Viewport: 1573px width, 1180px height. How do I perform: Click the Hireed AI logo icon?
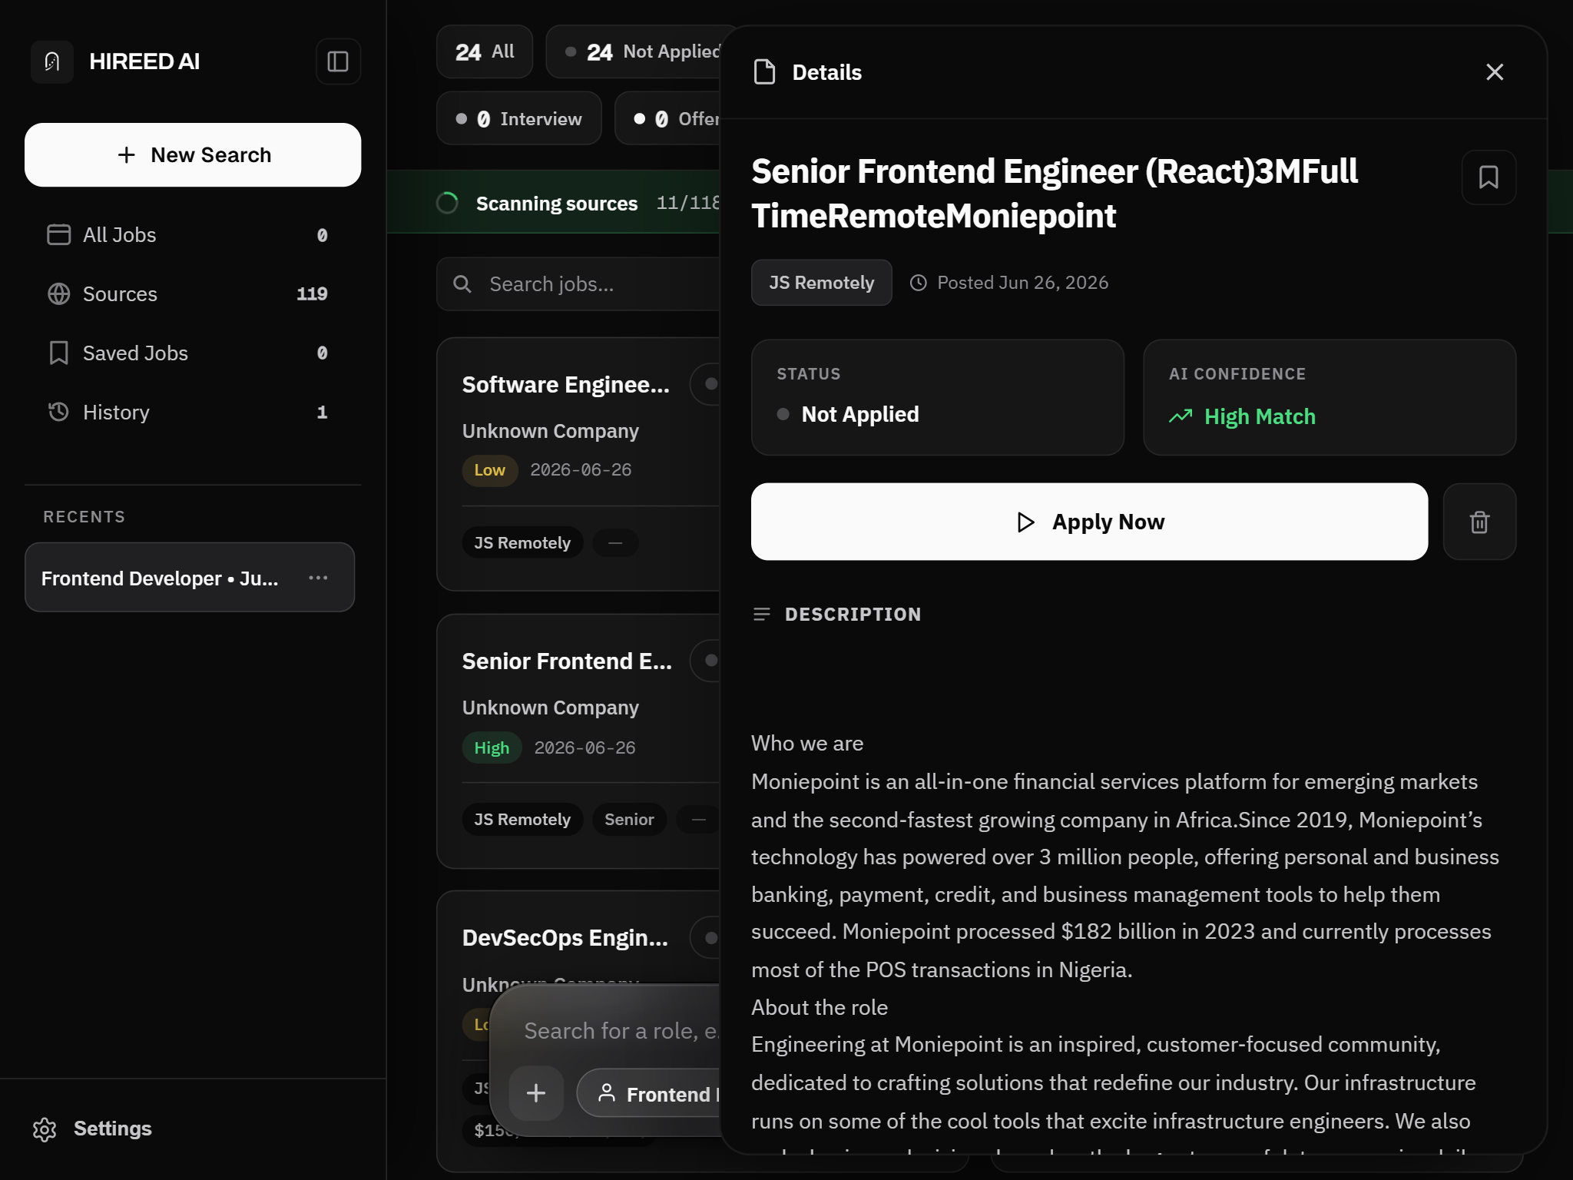pos(51,61)
